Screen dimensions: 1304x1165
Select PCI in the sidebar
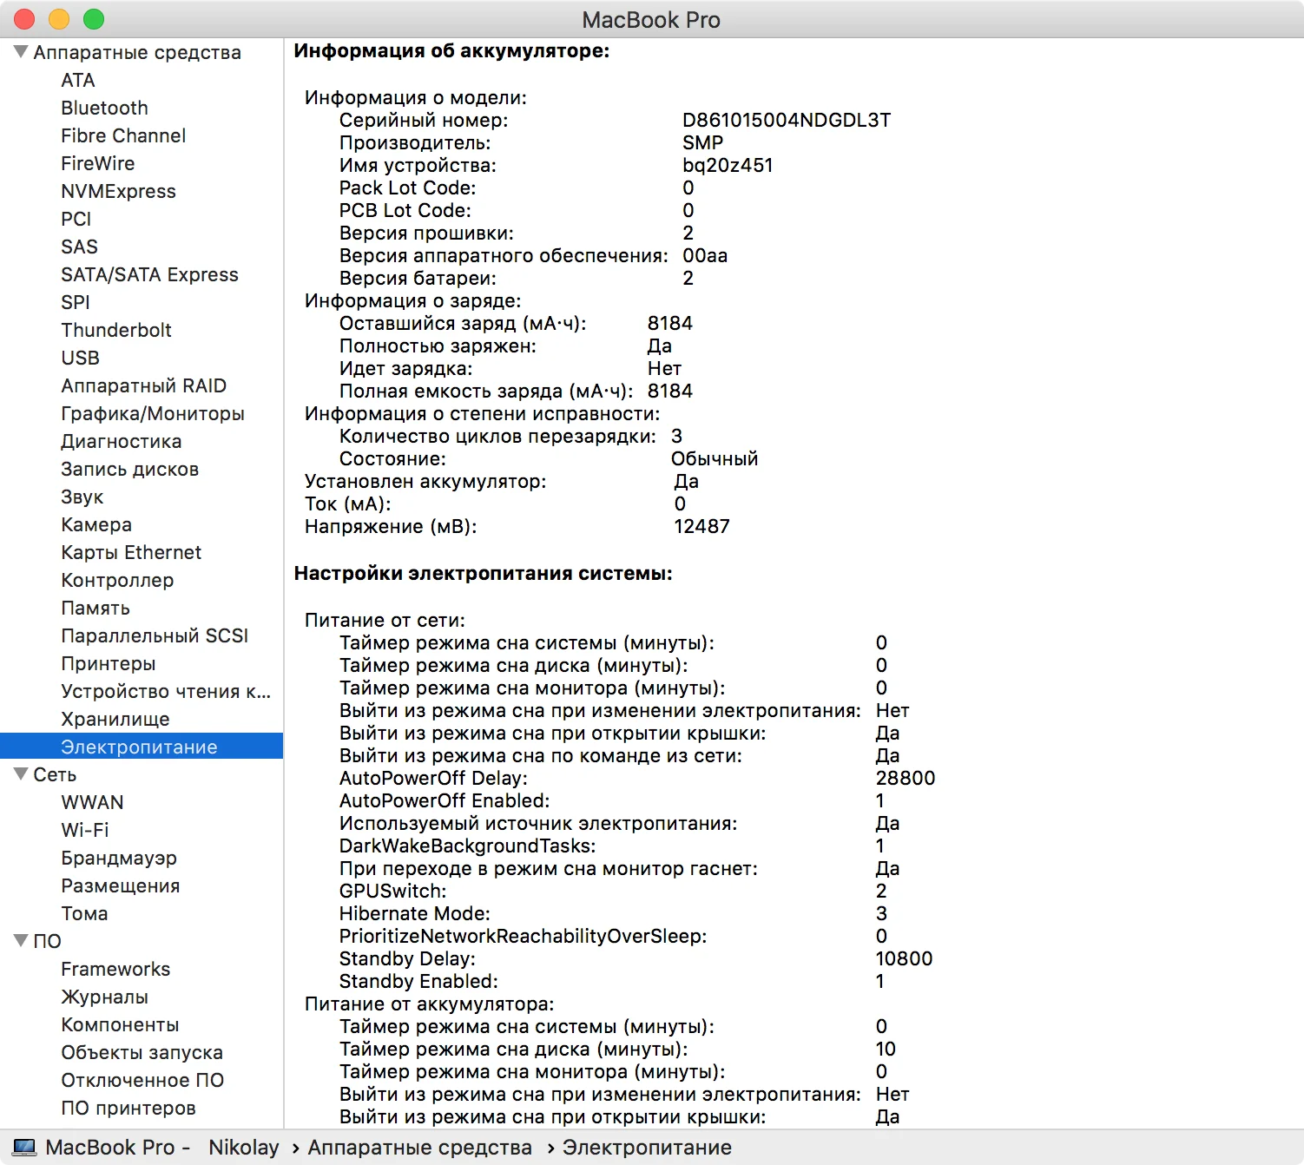tap(76, 219)
